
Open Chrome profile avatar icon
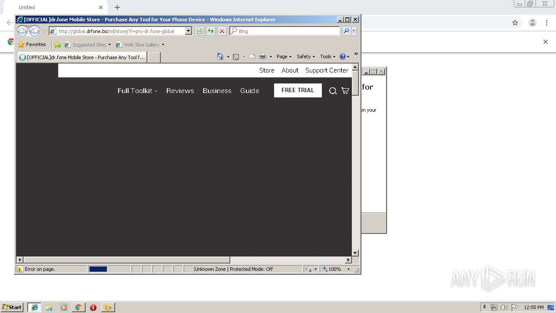[x=533, y=23]
